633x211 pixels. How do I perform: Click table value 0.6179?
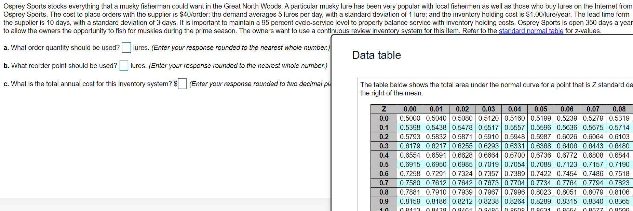click(x=410, y=146)
